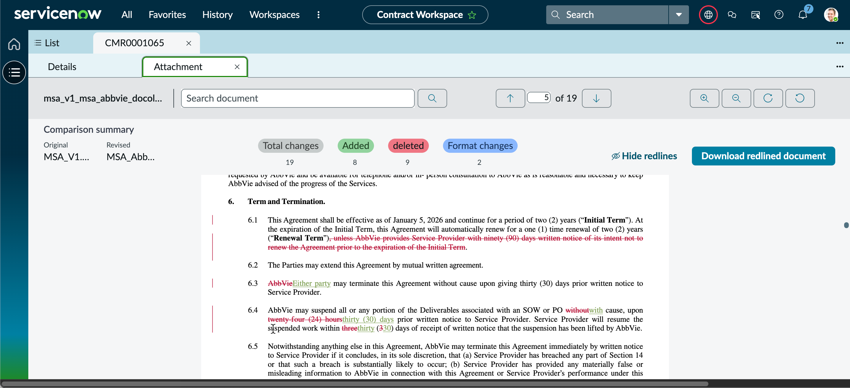Go to next page with down arrow
This screenshot has width=850, height=388.
click(596, 98)
